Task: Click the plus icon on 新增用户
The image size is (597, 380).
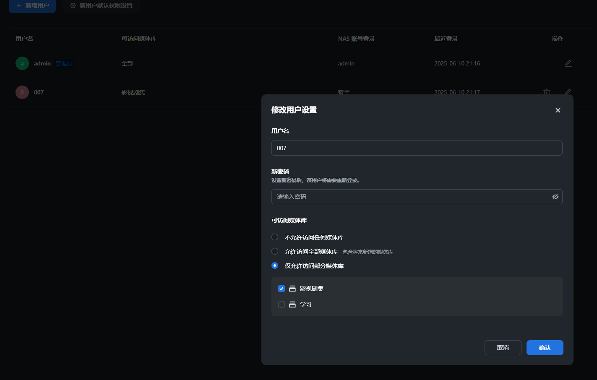Action: [x=18, y=5]
